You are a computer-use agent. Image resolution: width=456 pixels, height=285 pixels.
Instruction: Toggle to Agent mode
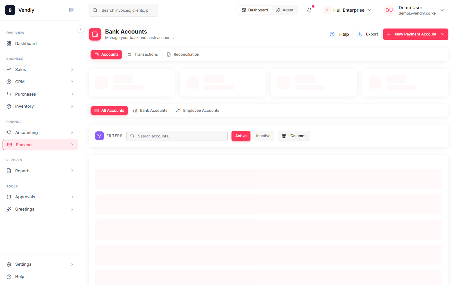click(285, 10)
